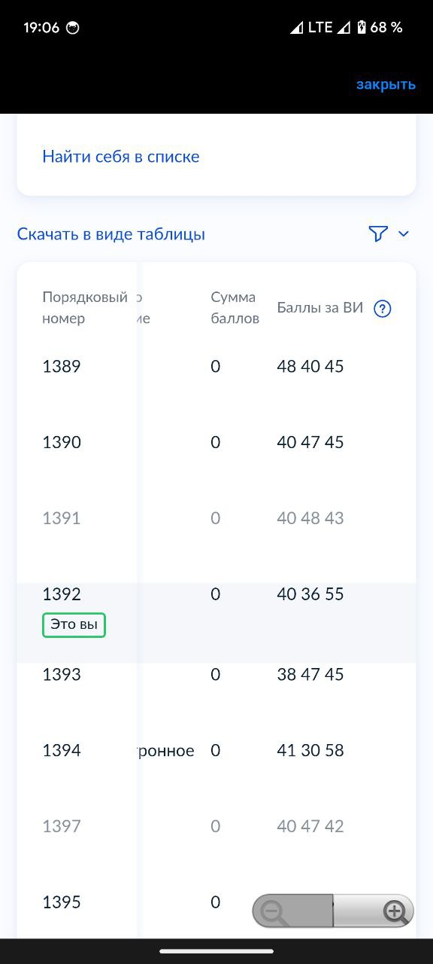Close the list via закрыть
This screenshot has height=964, width=433.
tap(386, 84)
